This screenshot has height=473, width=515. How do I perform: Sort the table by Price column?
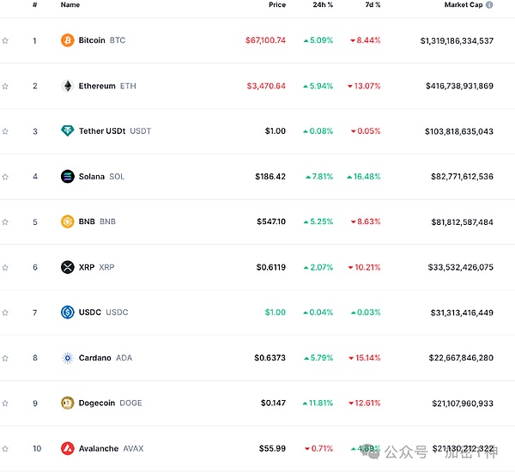[x=276, y=5]
